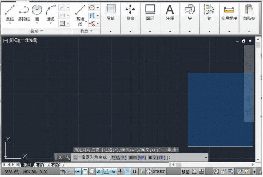This screenshot has width=263, height=177.
Task: Toggle the user interface lock icon
Action: tap(224, 171)
